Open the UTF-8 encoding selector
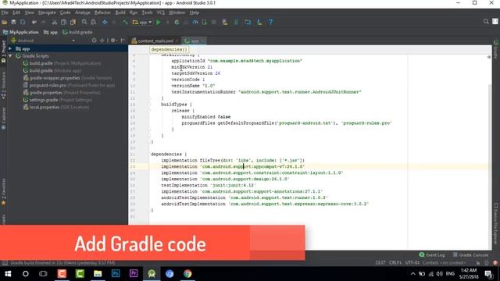 pos(412,263)
